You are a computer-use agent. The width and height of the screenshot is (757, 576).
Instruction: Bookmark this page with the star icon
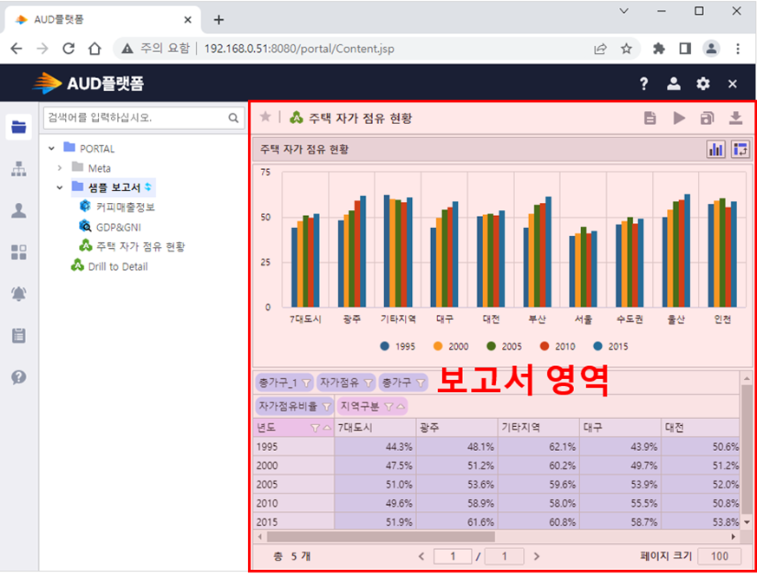[x=626, y=49]
